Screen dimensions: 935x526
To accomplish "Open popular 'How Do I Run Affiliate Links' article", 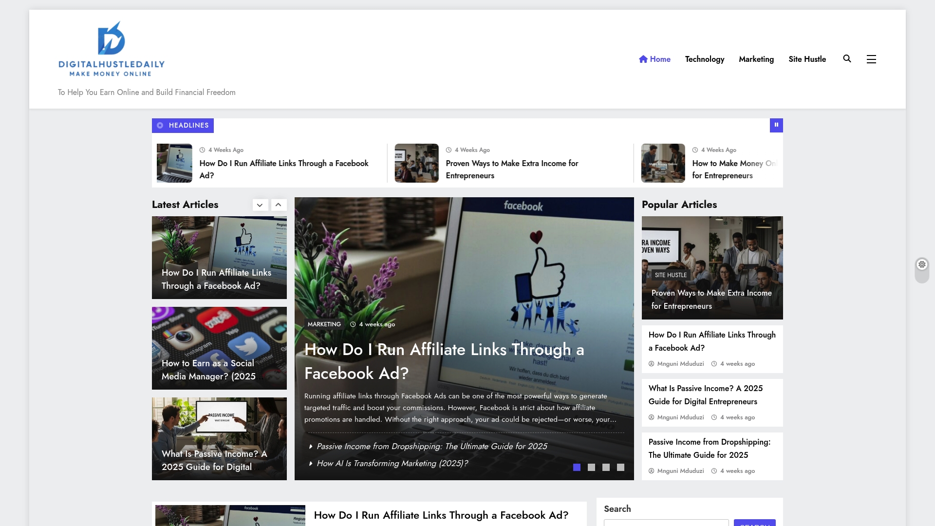I will coord(712,341).
